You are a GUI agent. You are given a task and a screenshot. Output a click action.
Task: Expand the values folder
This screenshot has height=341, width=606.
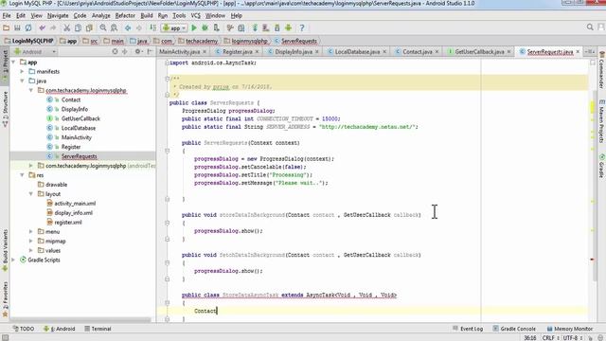coord(31,250)
